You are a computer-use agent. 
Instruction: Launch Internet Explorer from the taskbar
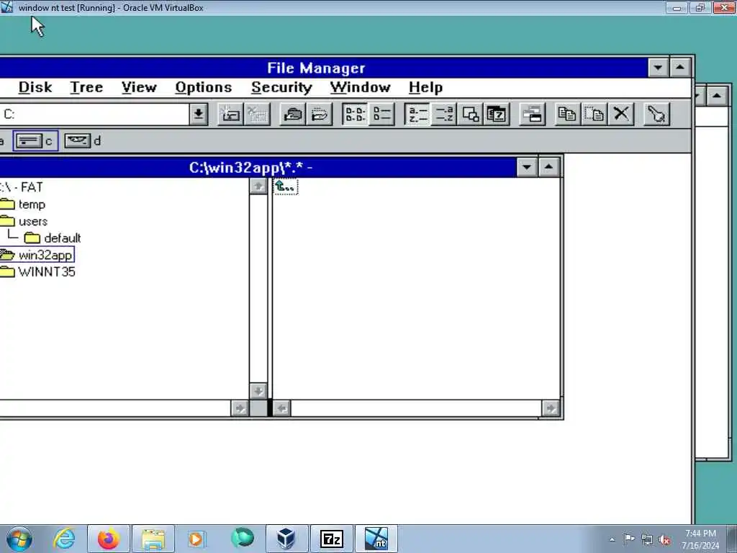(64, 539)
